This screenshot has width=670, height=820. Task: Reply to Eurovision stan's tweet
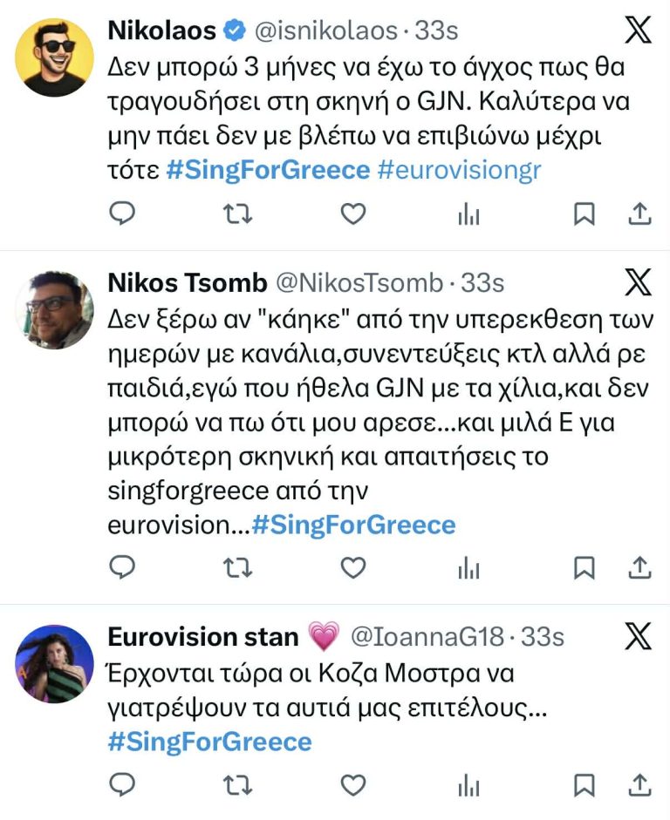click(x=123, y=784)
